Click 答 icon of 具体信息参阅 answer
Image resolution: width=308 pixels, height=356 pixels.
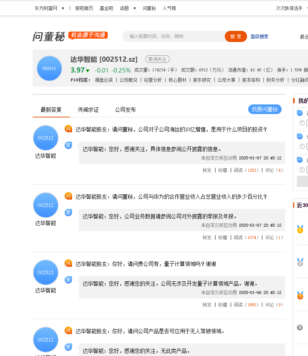point(68,145)
